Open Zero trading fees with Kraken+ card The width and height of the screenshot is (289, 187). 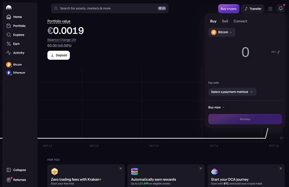click(86, 176)
